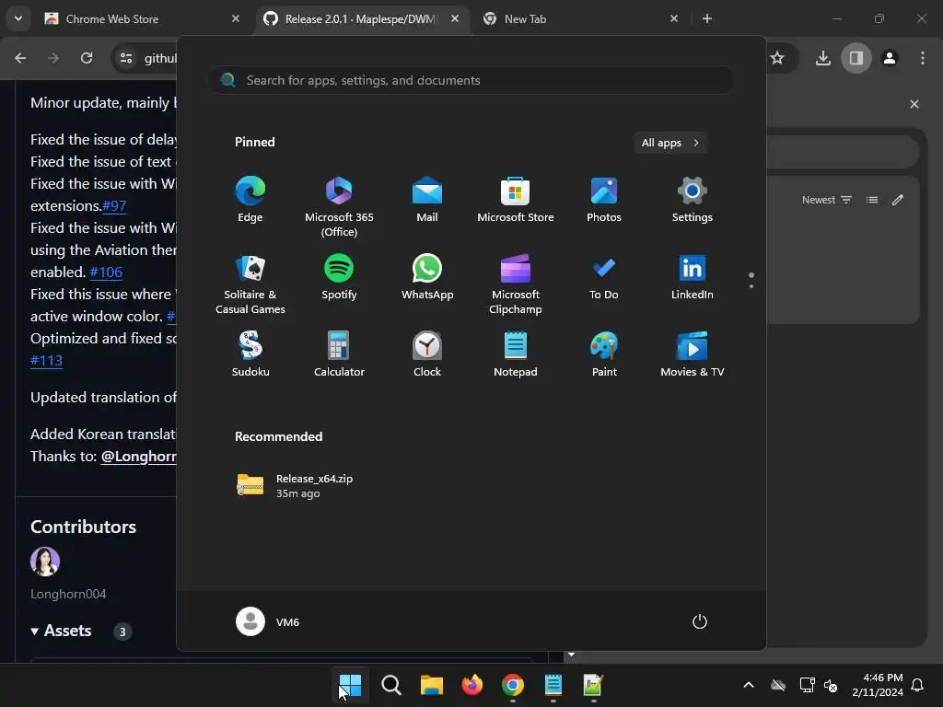Open Solitaire & Casual Games
943x707 pixels.
coord(250,284)
